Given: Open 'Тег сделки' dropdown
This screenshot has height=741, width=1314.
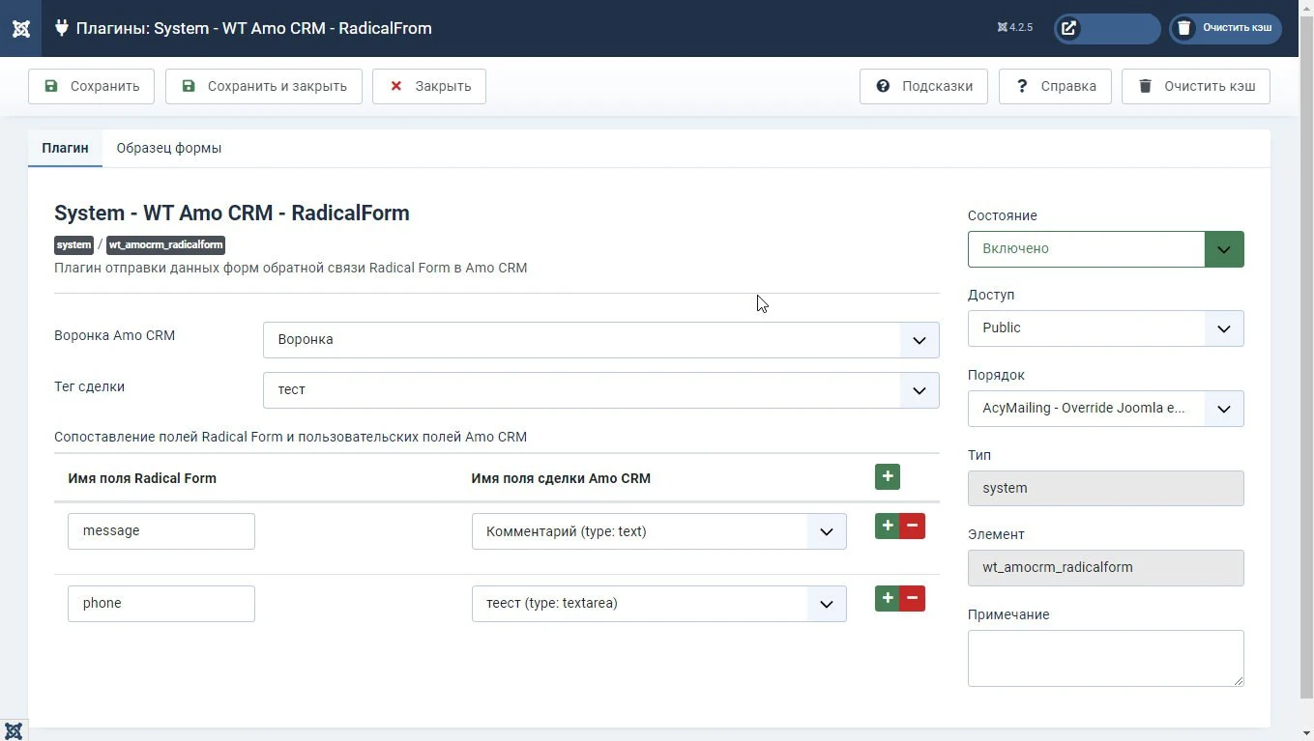Looking at the screenshot, I should (600, 390).
